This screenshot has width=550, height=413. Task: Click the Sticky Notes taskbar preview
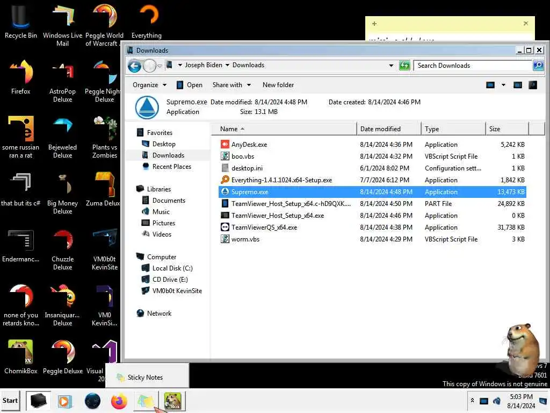tap(147, 377)
